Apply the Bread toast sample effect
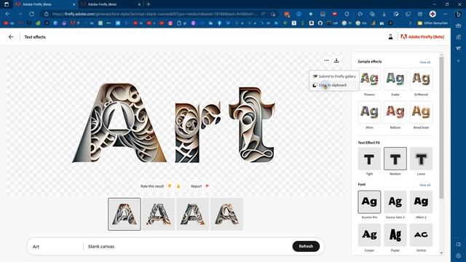 pos(421,112)
